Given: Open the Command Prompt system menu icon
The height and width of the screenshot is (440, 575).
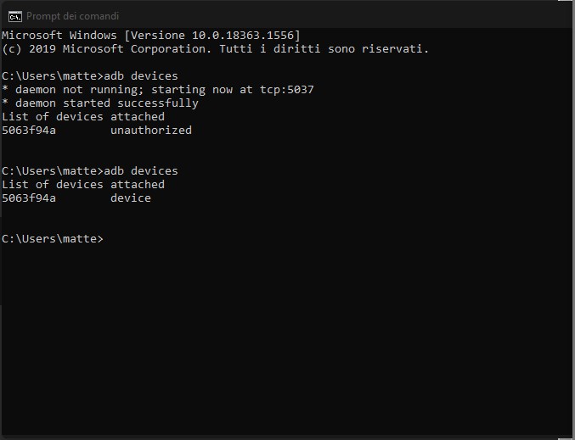Looking at the screenshot, I should click(x=14, y=15).
